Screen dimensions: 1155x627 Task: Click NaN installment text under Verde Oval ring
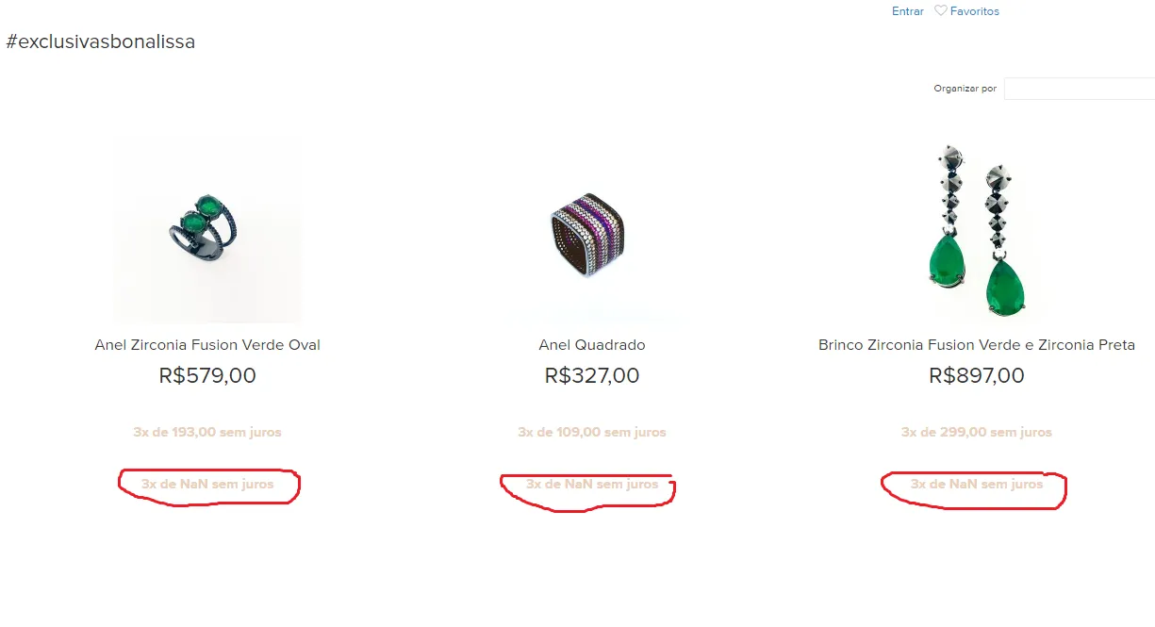pyautogui.click(x=207, y=485)
